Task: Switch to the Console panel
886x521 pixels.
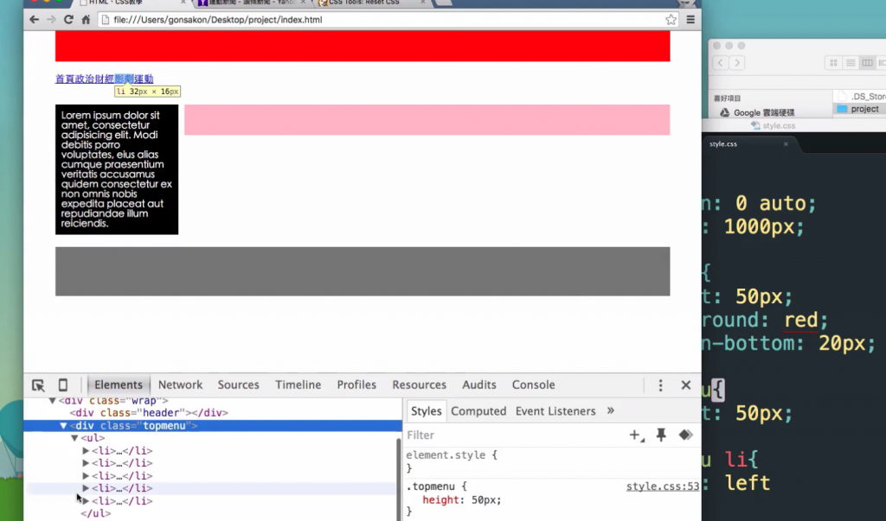Action: (x=533, y=385)
